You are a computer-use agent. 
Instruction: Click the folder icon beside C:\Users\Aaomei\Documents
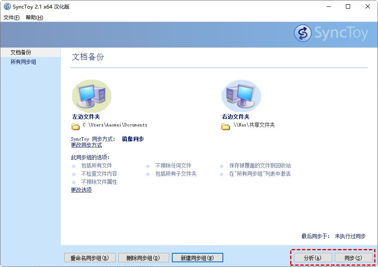[76, 126]
